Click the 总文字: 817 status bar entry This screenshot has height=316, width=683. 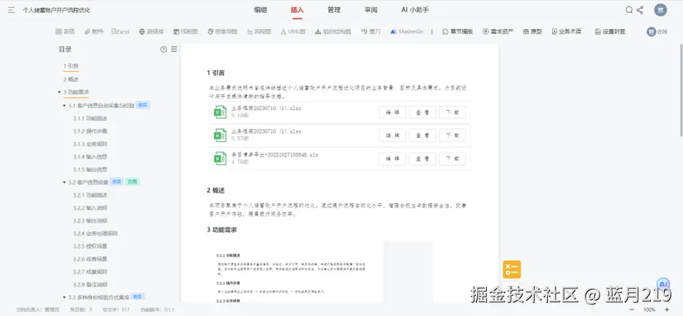click(116, 309)
